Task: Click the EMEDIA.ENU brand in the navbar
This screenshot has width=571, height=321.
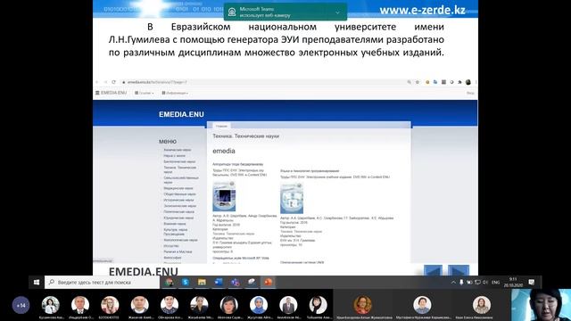Action: 111,93
